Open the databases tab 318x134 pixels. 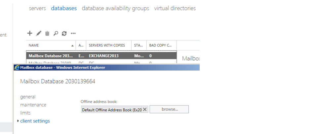(64, 8)
